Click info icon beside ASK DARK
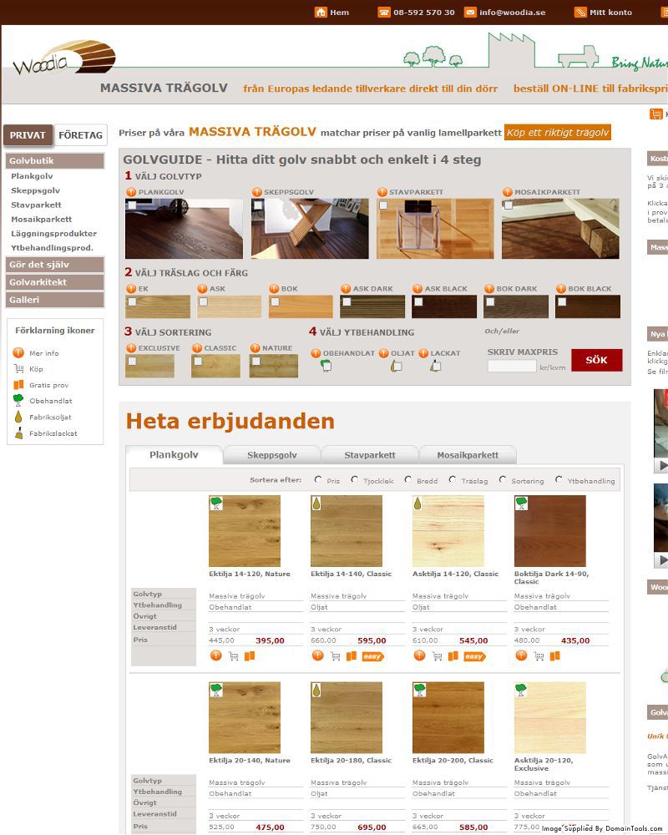The width and height of the screenshot is (668, 835). (x=346, y=289)
